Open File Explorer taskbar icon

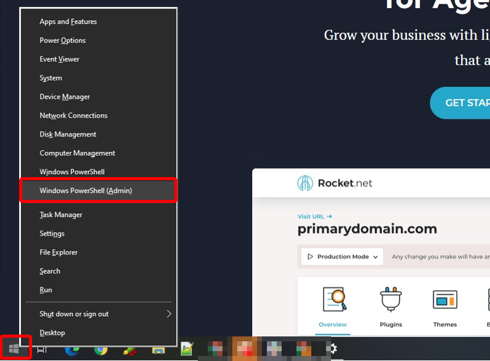pyautogui.click(x=158, y=351)
